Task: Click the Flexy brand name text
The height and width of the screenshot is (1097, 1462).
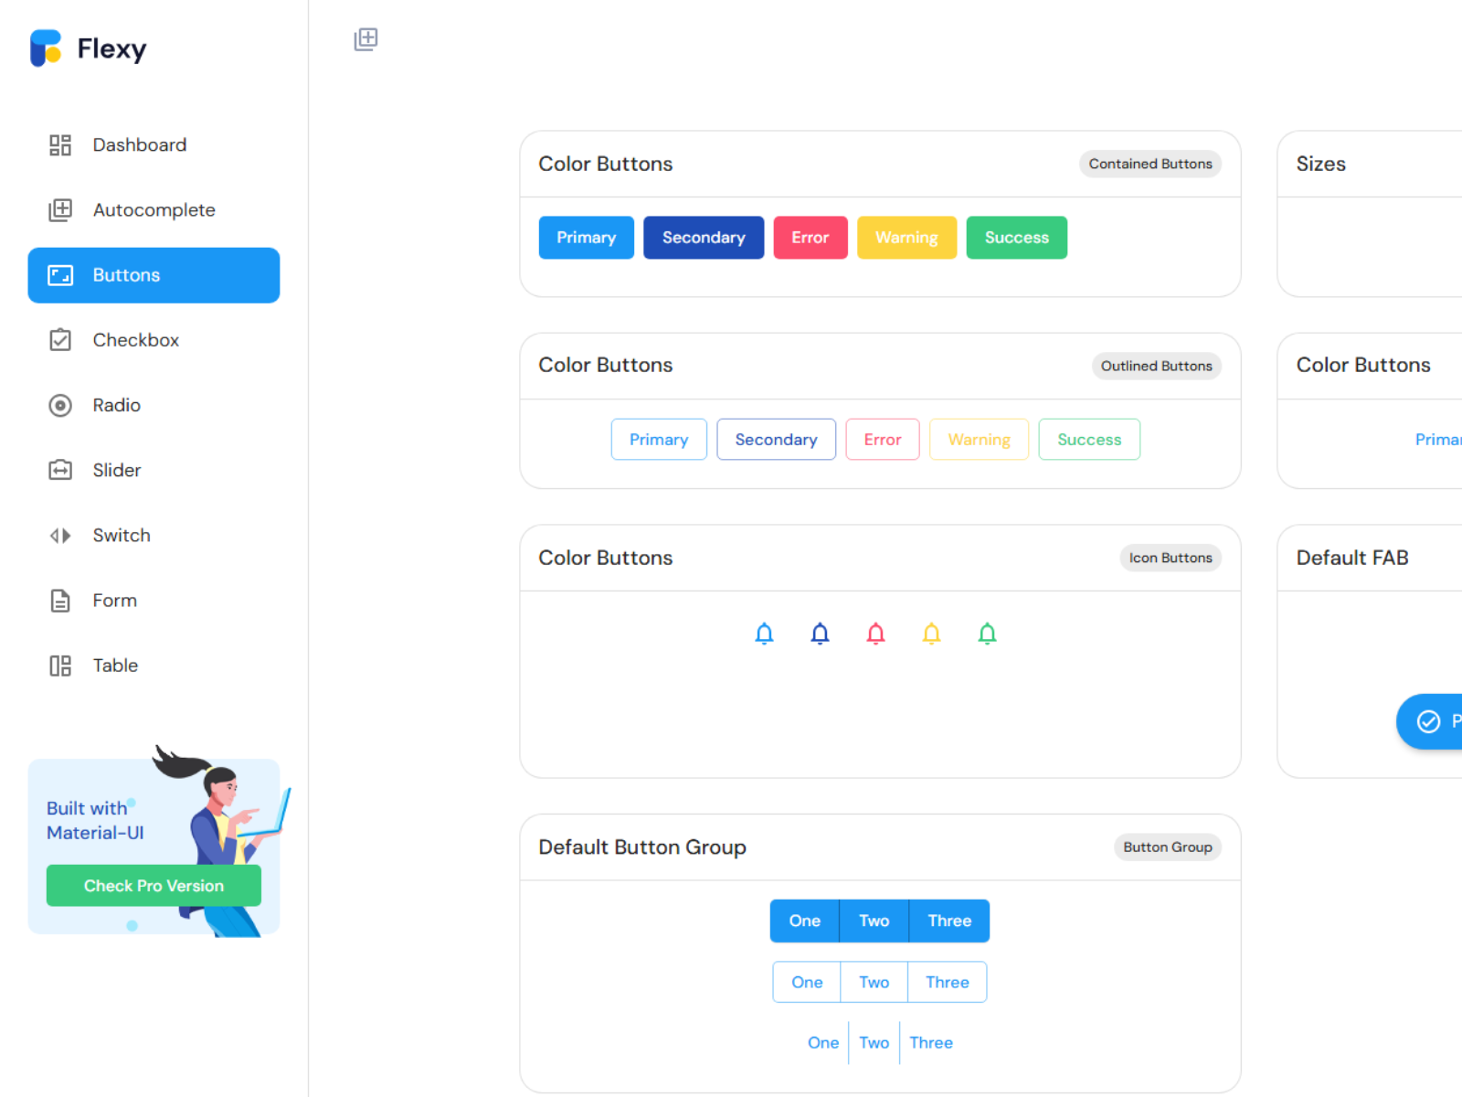Action: click(x=111, y=48)
